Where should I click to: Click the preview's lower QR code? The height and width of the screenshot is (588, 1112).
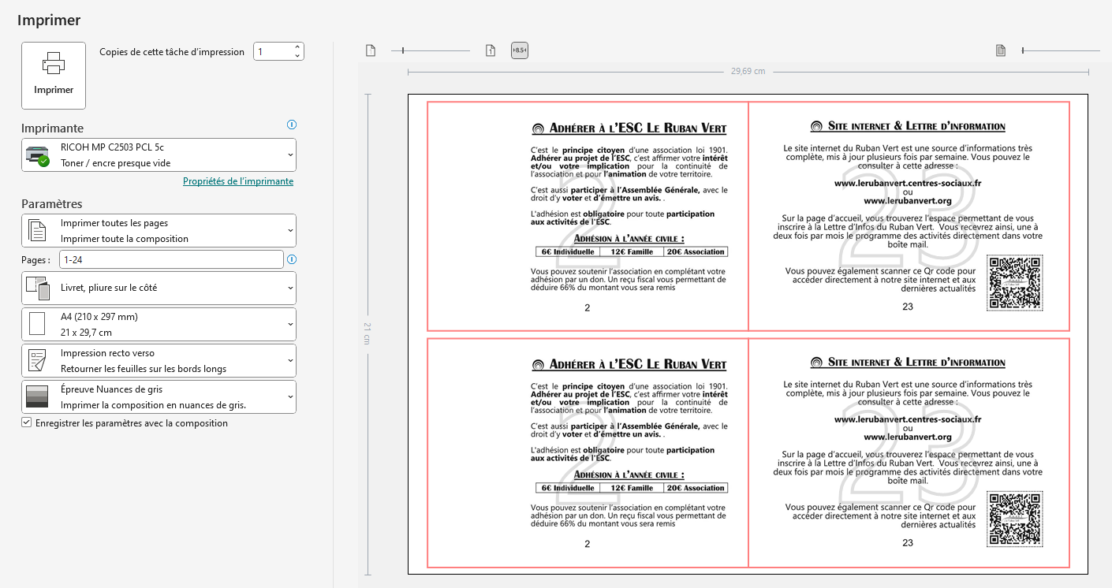coord(1014,519)
